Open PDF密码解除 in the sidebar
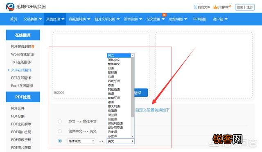The height and width of the screenshot is (152, 262). [21, 124]
